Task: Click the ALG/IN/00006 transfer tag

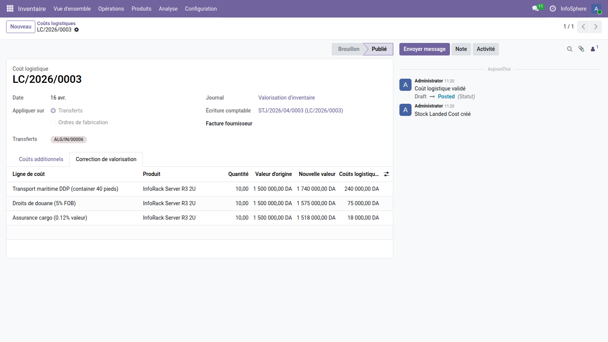Action: [68, 139]
